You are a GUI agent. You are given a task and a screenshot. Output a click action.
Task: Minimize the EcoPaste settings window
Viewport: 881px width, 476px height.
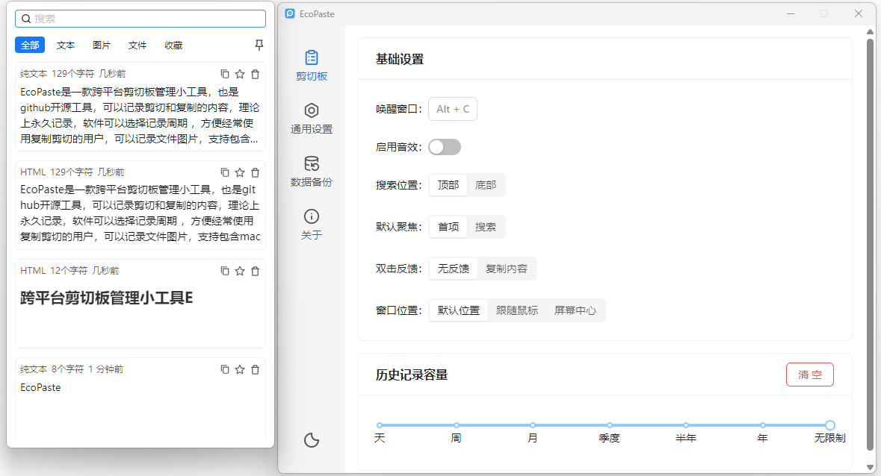791,13
